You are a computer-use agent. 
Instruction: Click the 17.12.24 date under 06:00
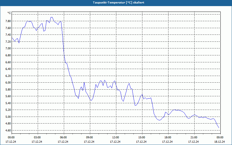[63, 142]
